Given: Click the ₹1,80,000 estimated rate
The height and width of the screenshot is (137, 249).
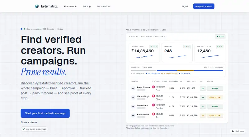Looking at the screenshot, I should tap(192, 97).
